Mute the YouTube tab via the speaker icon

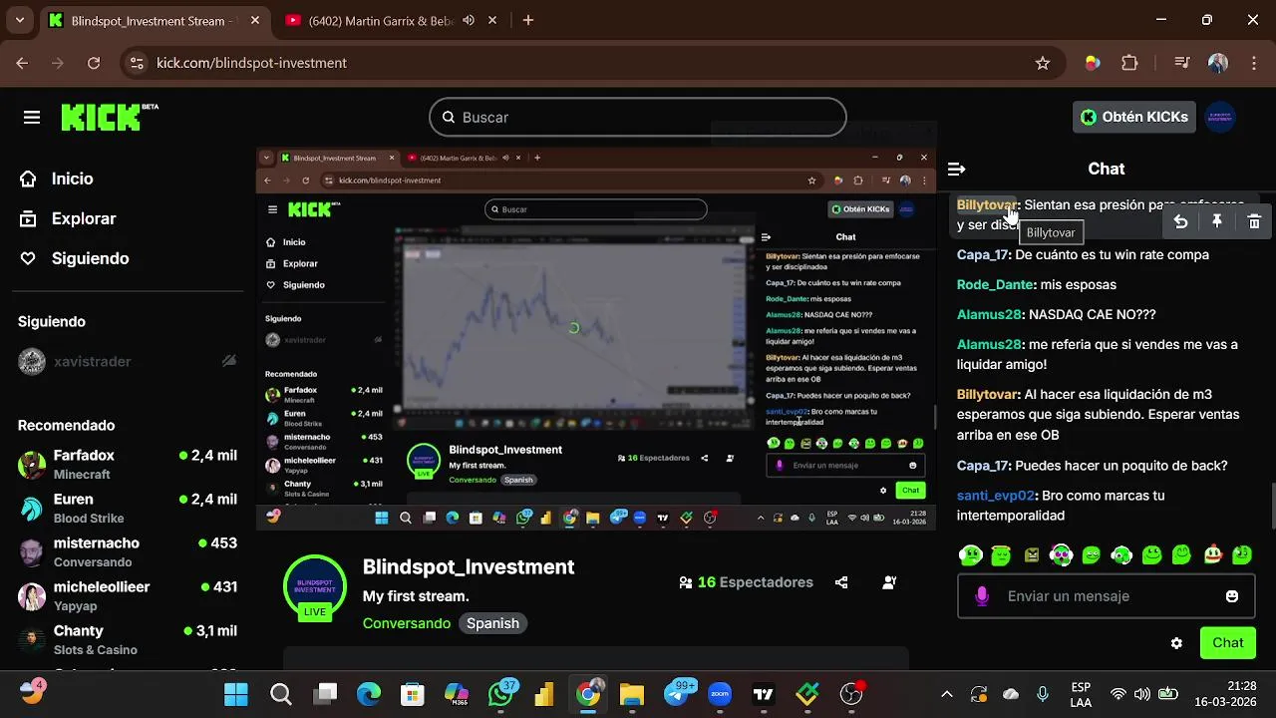(x=469, y=20)
